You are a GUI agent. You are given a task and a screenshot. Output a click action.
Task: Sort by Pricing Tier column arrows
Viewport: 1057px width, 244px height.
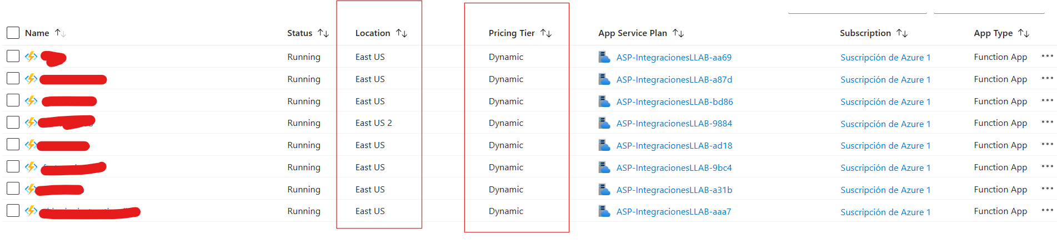(546, 33)
